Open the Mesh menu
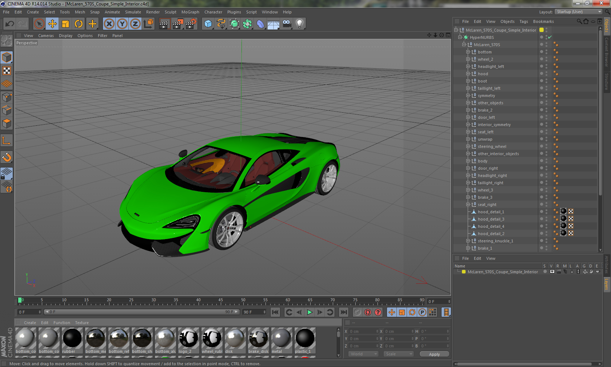Viewport: 611px width, 367px height. click(x=80, y=12)
